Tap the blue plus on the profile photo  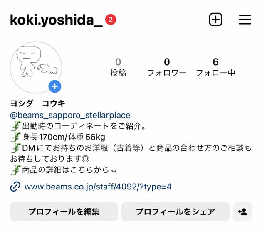(x=55, y=86)
